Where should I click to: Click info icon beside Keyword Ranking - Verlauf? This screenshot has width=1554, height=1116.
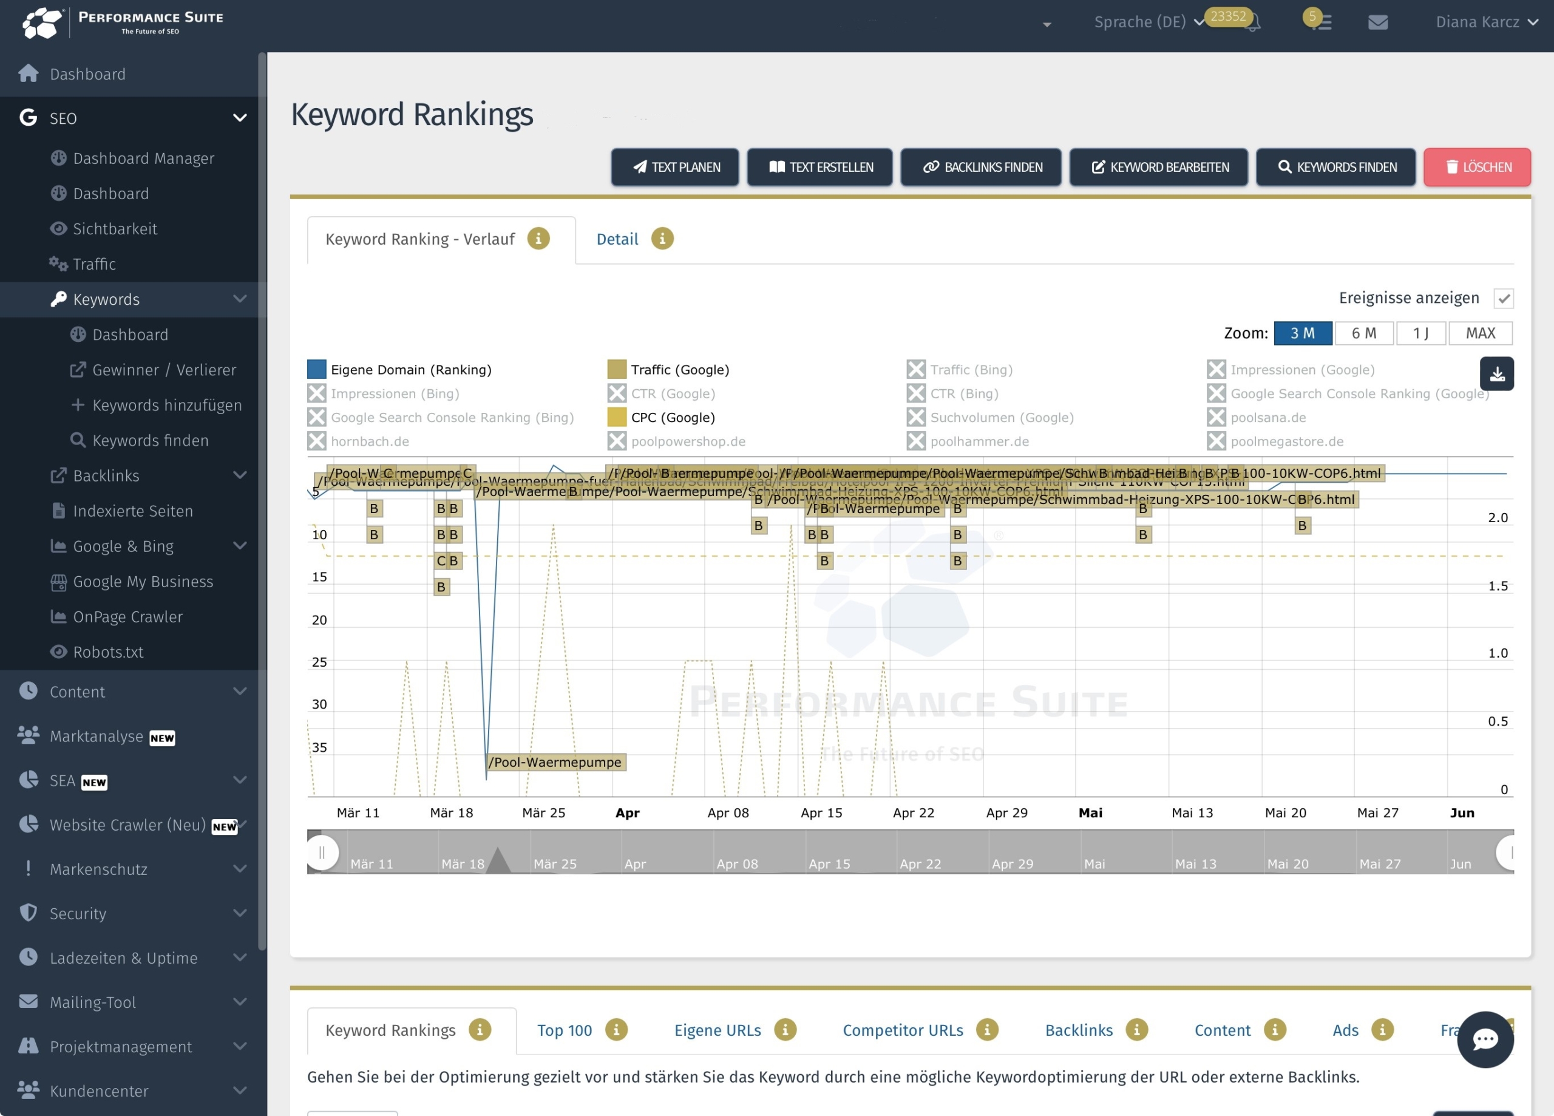538,239
